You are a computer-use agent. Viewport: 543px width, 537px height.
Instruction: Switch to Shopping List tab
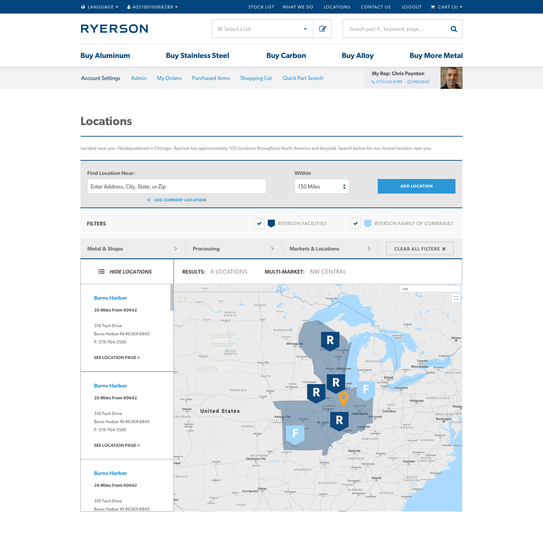(256, 78)
